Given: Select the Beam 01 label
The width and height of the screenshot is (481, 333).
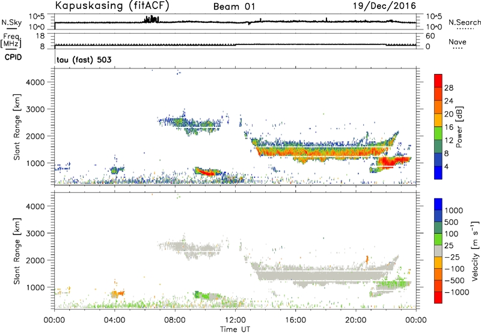Looking at the screenshot, I should tap(234, 7).
